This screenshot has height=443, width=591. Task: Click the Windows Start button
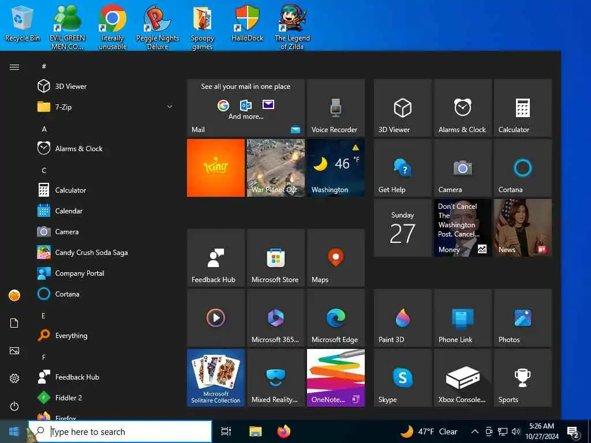tap(14, 431)
